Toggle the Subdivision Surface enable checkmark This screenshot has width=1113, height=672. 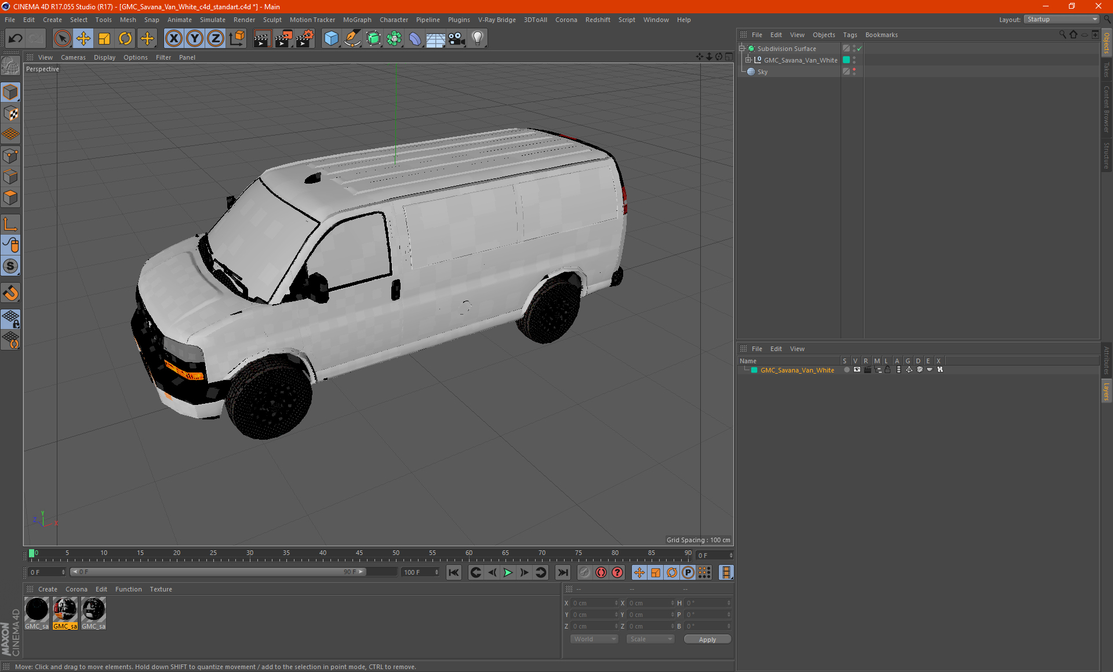click(860, 49)
